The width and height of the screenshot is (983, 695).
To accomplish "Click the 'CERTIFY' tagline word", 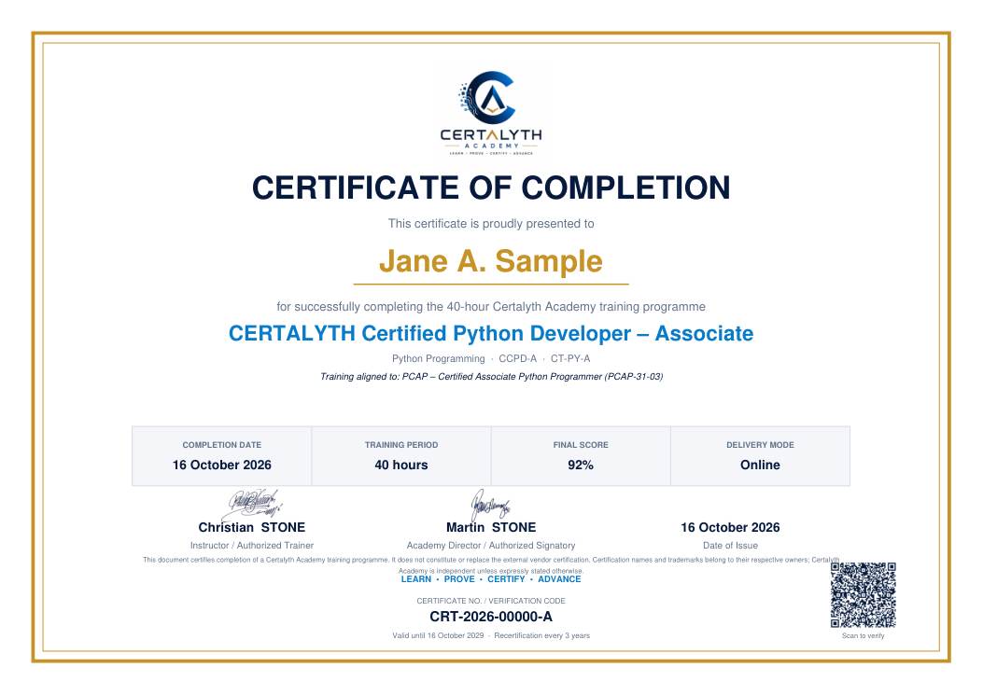I will 506,579.
